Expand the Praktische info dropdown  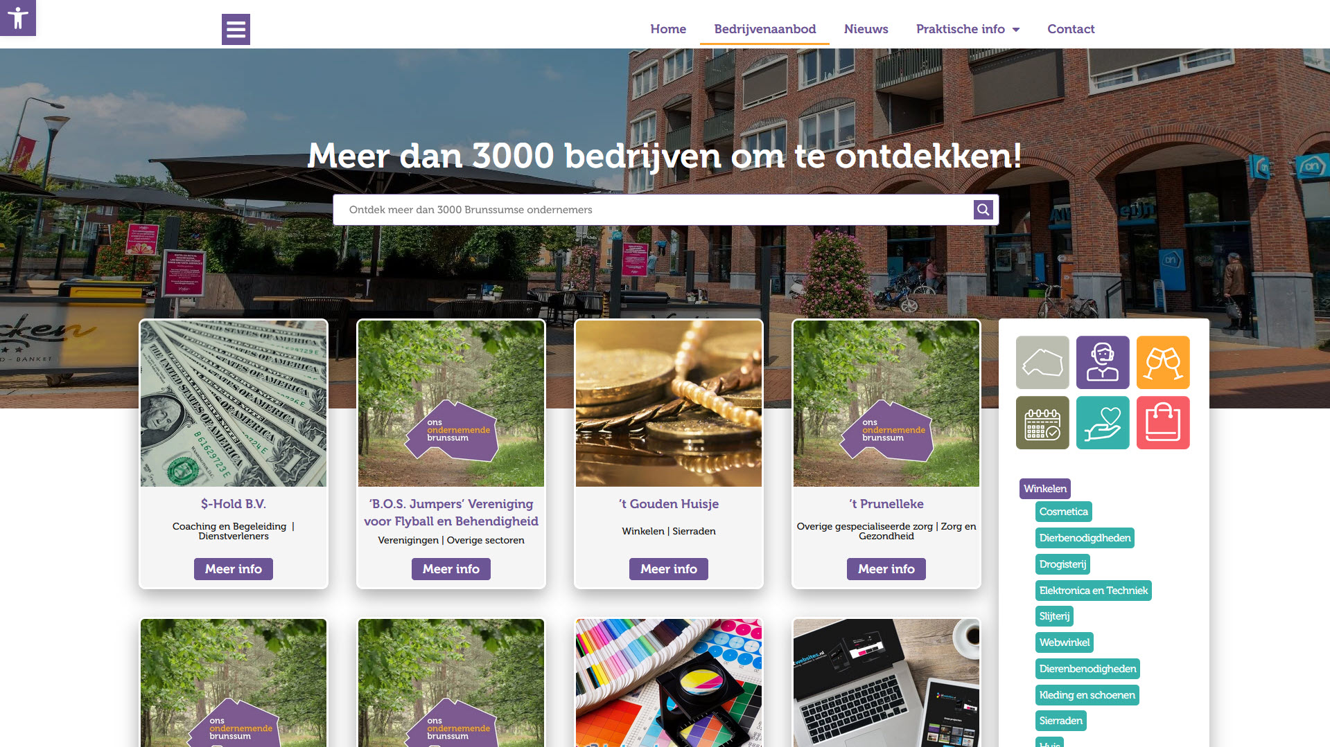[x=968, y=29]
